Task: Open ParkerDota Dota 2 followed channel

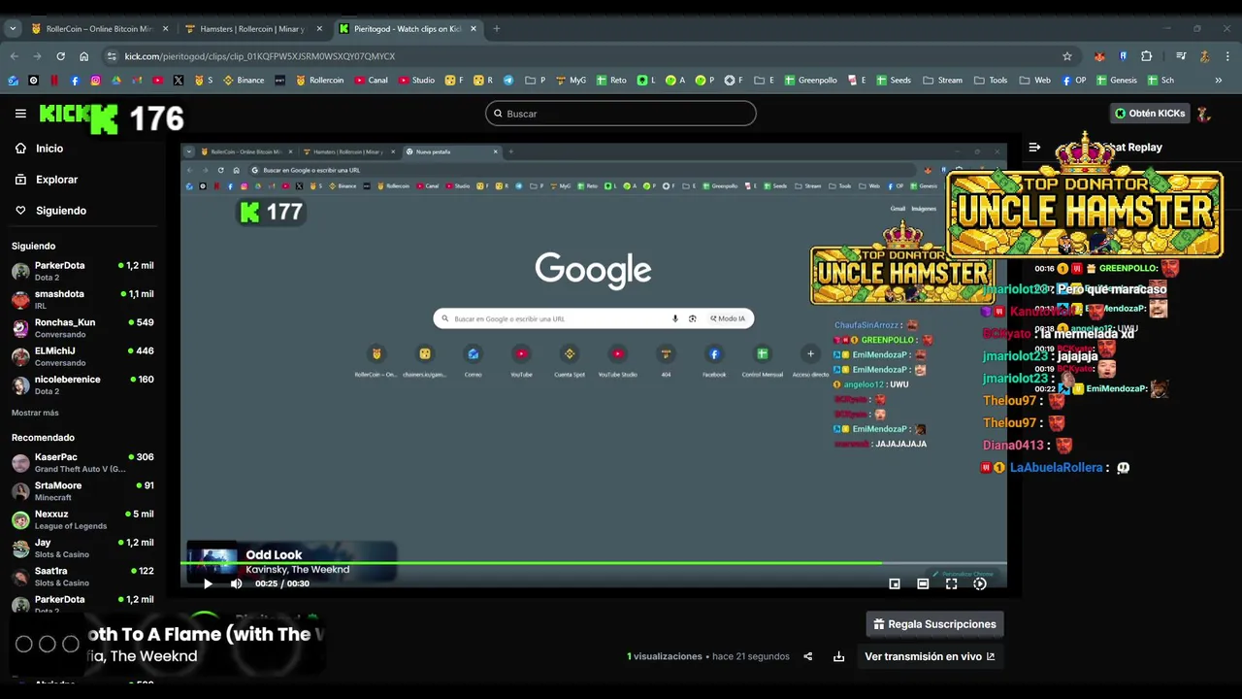Action: [82, 271]
